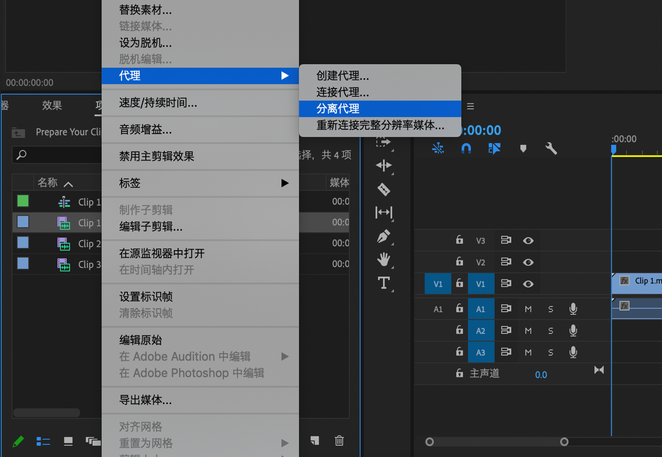
Task: Switch to the 效果 tab
Action: click(x=51, y=106)
